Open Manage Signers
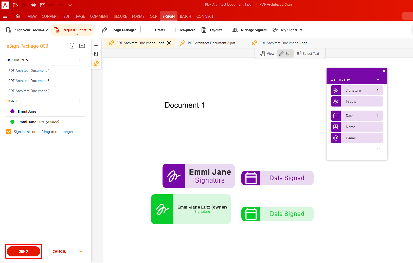This screenshot has width=413, height=263. (x=249, y=30)
